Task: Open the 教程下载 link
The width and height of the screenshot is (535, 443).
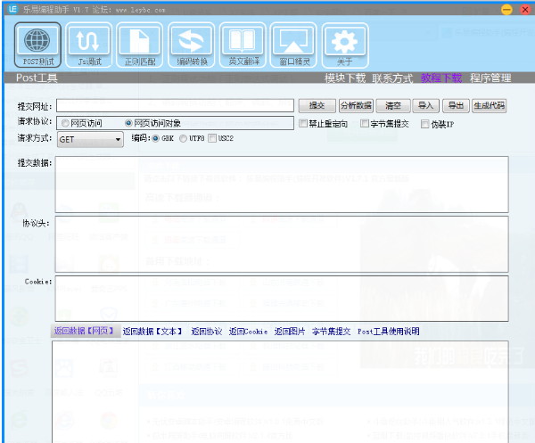Action: tap(441, 78)
